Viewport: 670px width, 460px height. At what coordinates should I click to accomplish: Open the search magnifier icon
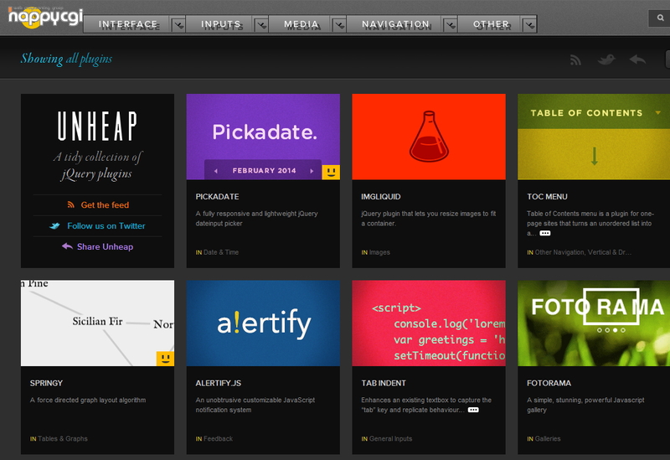660,18
